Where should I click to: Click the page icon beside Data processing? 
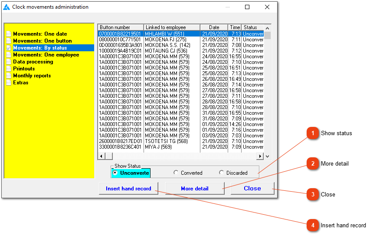pos(9,62)
